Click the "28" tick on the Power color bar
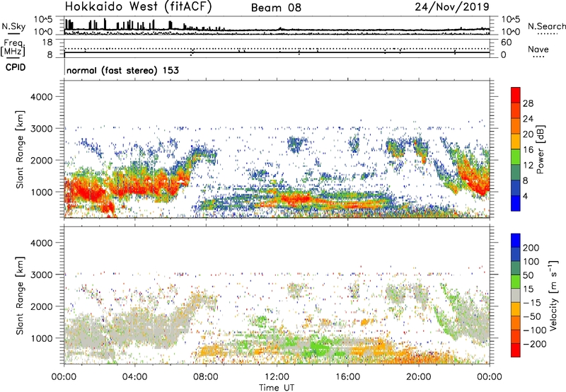 tap(528, 103)
